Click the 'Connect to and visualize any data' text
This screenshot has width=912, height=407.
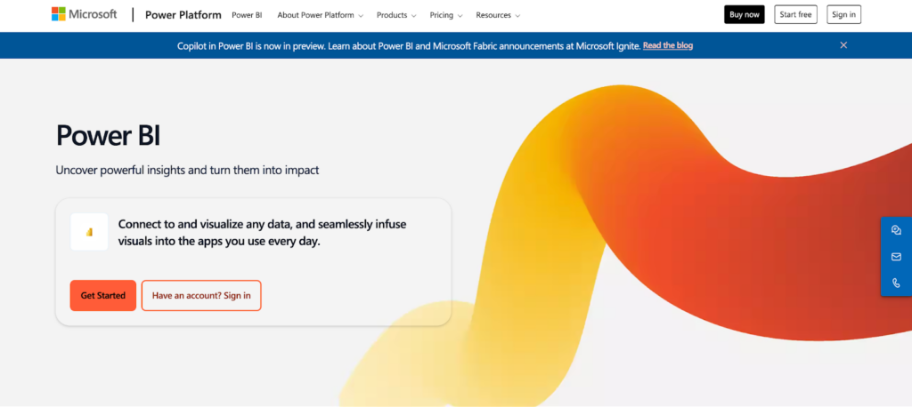pos(263,232)
